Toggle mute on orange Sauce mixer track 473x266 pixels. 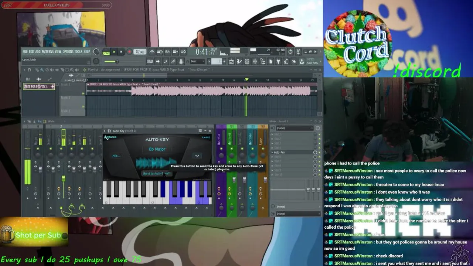[x=263, y=149]
